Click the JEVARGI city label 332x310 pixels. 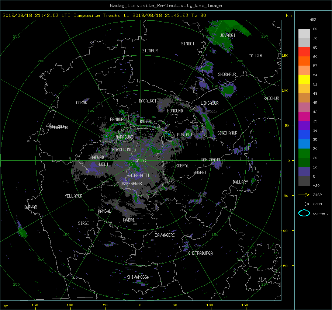tap(228, 35)
